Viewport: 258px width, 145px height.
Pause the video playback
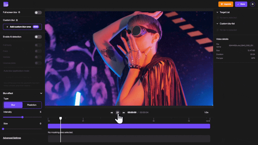[117, 112]
